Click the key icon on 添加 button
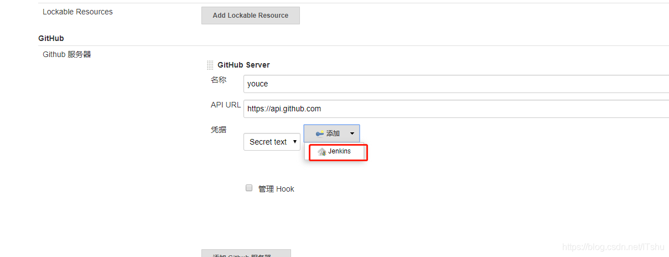 pyautogui.click(x=320, y=133)
